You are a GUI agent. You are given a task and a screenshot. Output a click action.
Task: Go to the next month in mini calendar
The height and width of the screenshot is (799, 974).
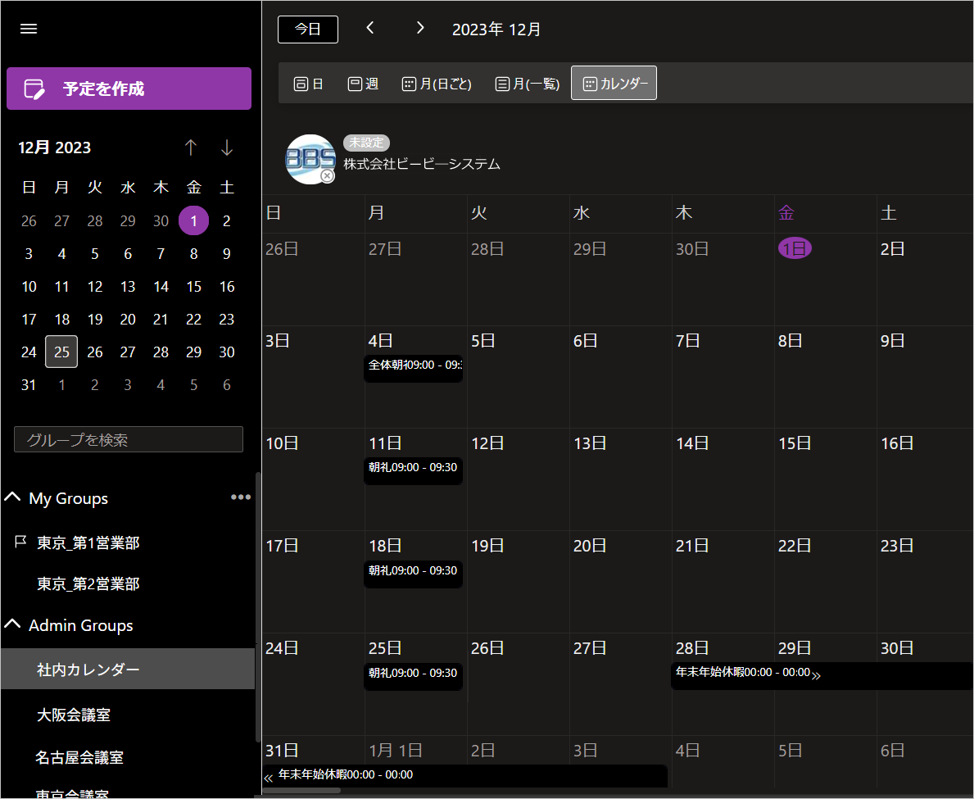pyautogui.click(x=227, y=148)
